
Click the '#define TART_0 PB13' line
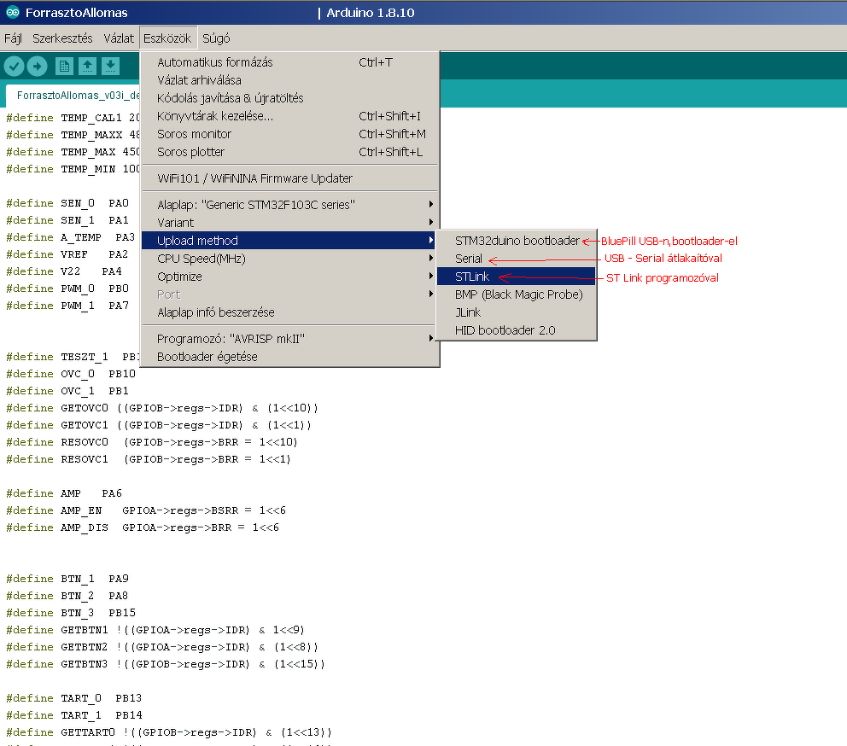coord(74,698)
